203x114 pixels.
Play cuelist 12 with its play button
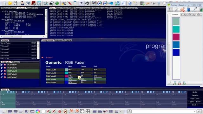pos(185,92)
